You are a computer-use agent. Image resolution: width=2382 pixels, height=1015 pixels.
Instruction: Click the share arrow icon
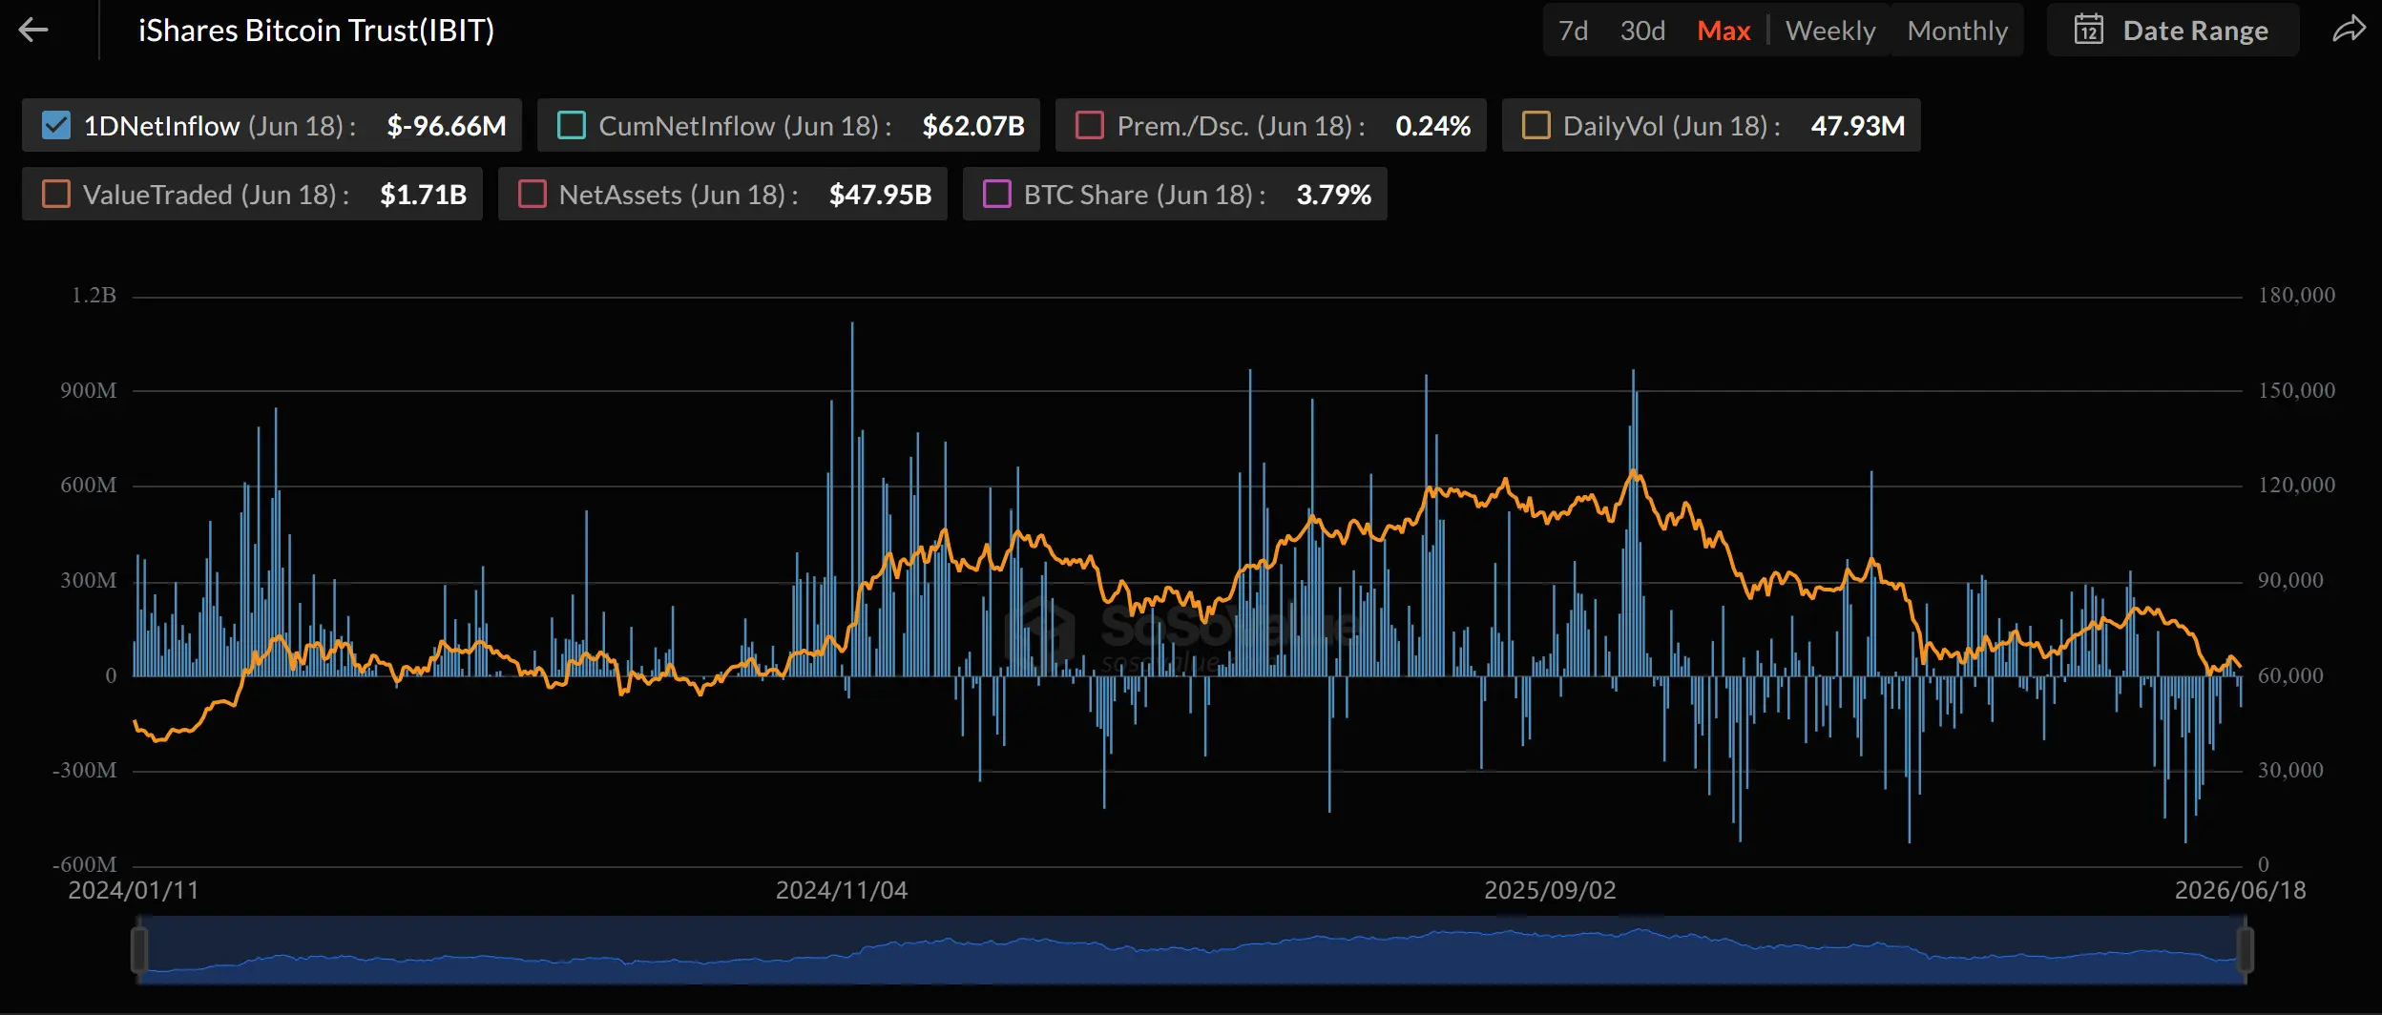coord(2350,30)
